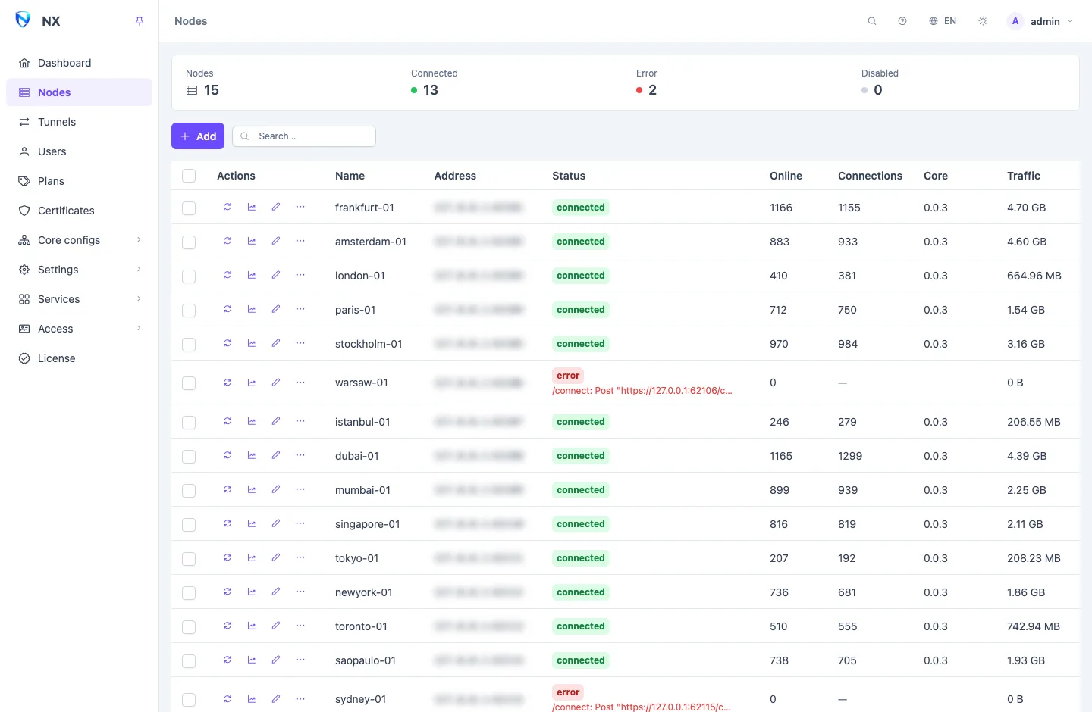The width and height of the screenshot is (1092, 712).
Task: Click edit pencil icon for dubai-01
Action: tap(276, 455)
